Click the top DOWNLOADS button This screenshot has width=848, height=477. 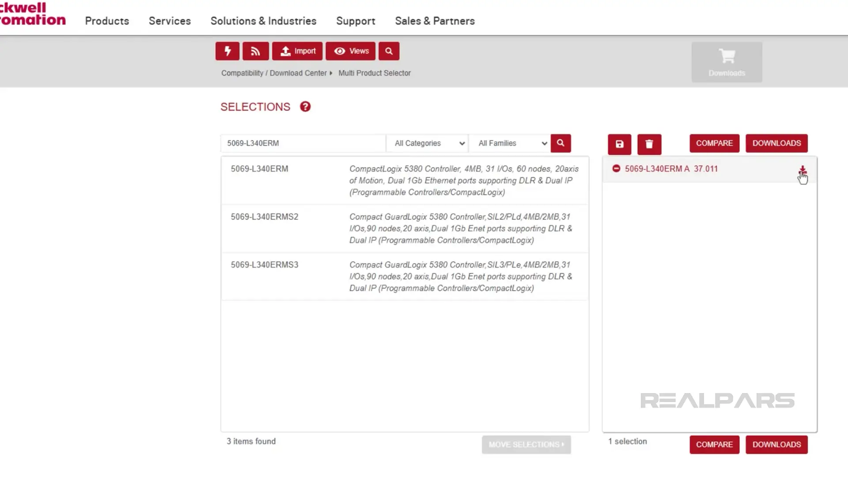tap(776, 143)
